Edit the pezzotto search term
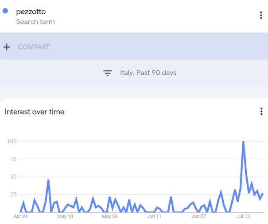268x224 pixels. (31, 12)
